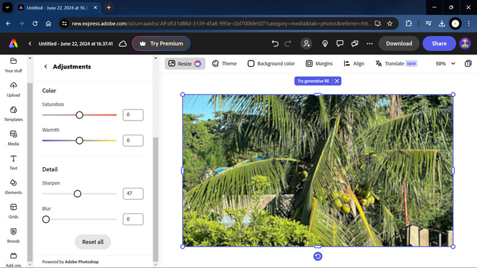The image size is (477, 268).
Task: Open the chat bubbles icon
Action: pos(355,43)
